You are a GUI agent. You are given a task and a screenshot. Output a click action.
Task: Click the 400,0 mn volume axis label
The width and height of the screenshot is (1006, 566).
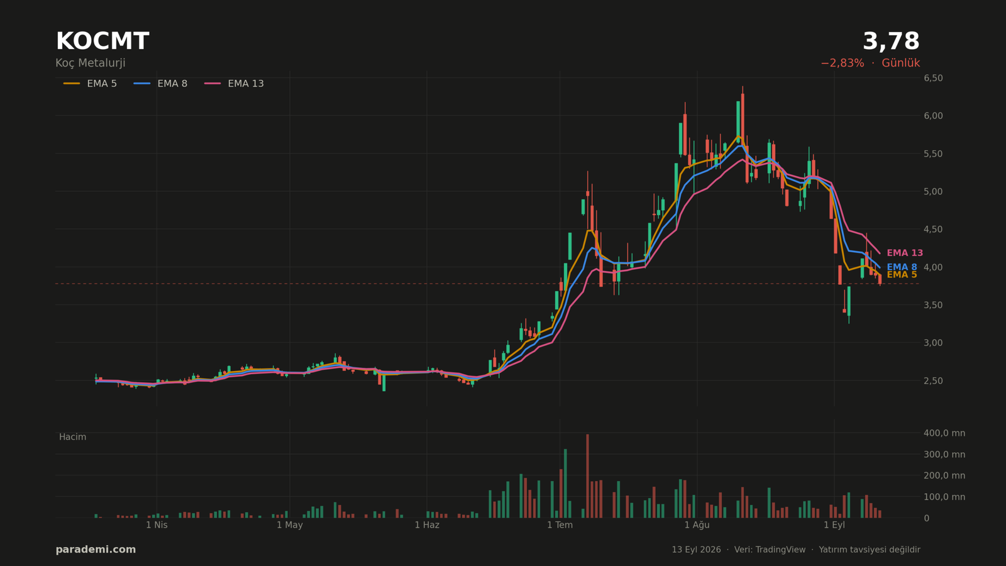pos(944,433)
